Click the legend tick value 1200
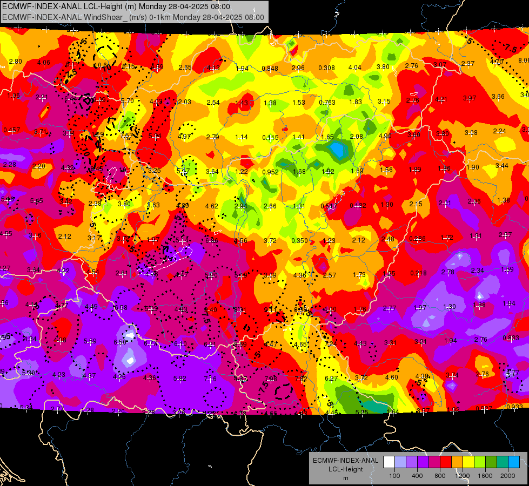Viewport: 529px width, 486px height. (x=463, y=476)
